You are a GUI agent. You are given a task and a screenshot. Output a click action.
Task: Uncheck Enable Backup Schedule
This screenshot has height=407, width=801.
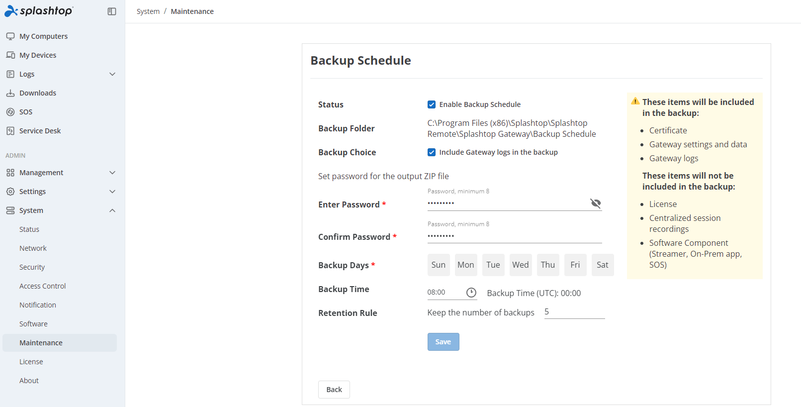(x=432, y=104)
